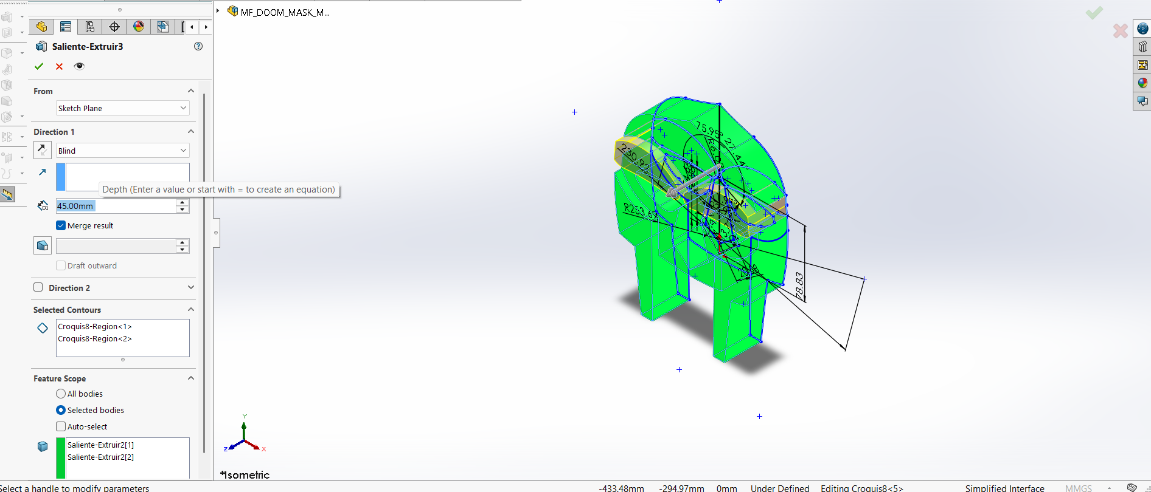Click the MF_DOOM_MASK_M part name

[x=285, y=12]
